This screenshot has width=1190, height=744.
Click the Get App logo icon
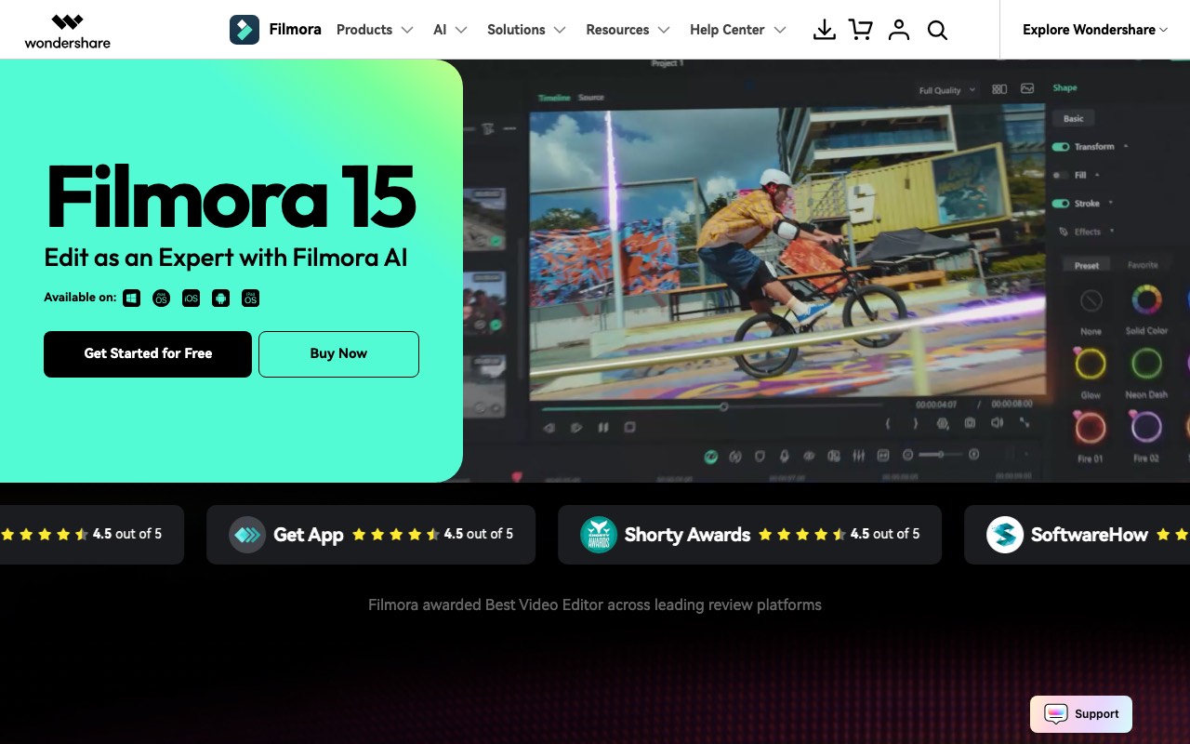(247, 535)
